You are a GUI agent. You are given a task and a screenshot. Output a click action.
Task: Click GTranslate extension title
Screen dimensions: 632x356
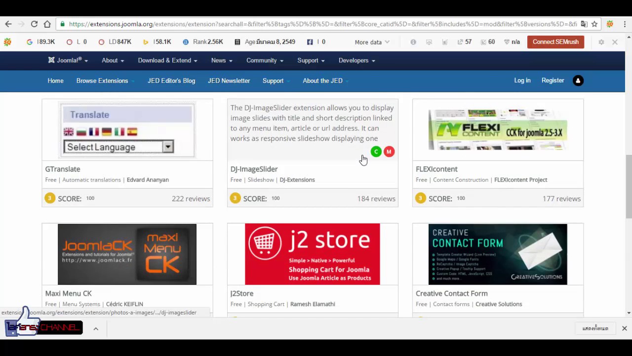(x=62, y=169)
